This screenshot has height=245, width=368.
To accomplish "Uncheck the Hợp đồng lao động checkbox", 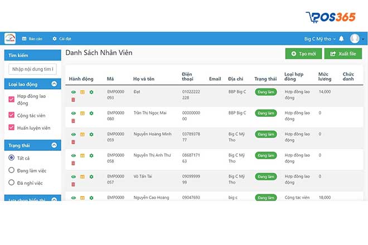I will 12,99.
